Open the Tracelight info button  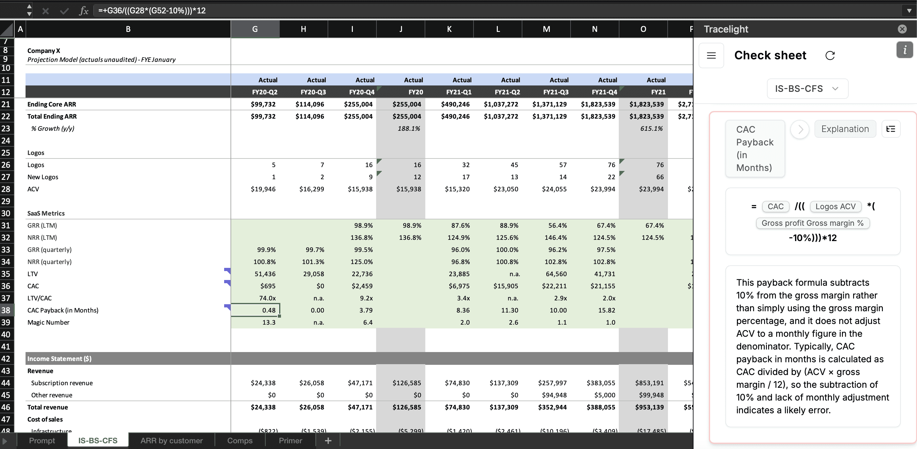905,50
